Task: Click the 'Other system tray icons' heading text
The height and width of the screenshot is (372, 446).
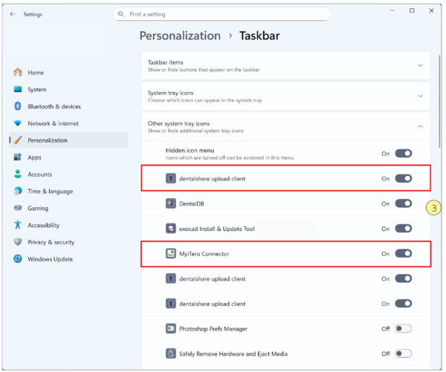Action: pyautogui.click(x=178, y=123)
